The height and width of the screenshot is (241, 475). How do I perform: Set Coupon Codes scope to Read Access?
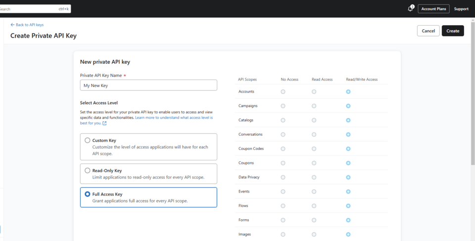coord(314,148)
